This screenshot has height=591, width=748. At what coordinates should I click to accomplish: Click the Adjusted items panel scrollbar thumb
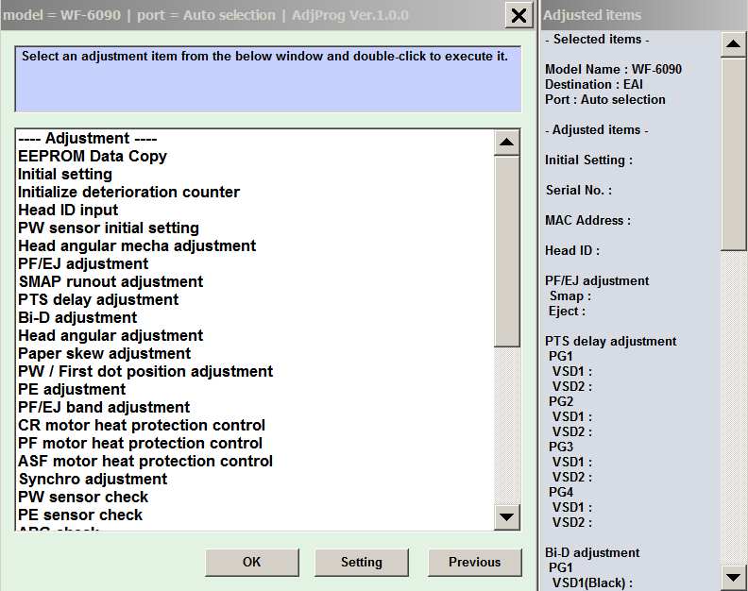(x=733, y=154)
